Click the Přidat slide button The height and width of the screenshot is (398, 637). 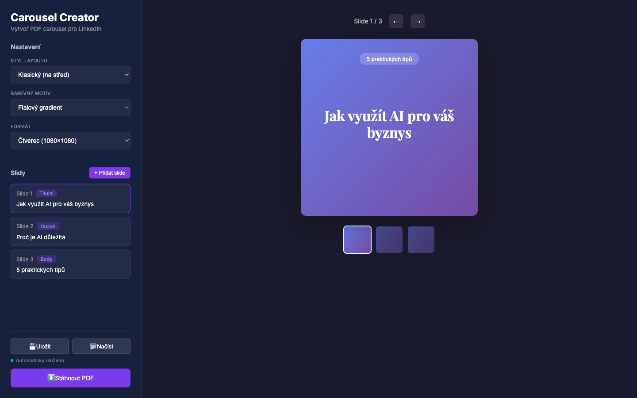click(x=110, y=172)
